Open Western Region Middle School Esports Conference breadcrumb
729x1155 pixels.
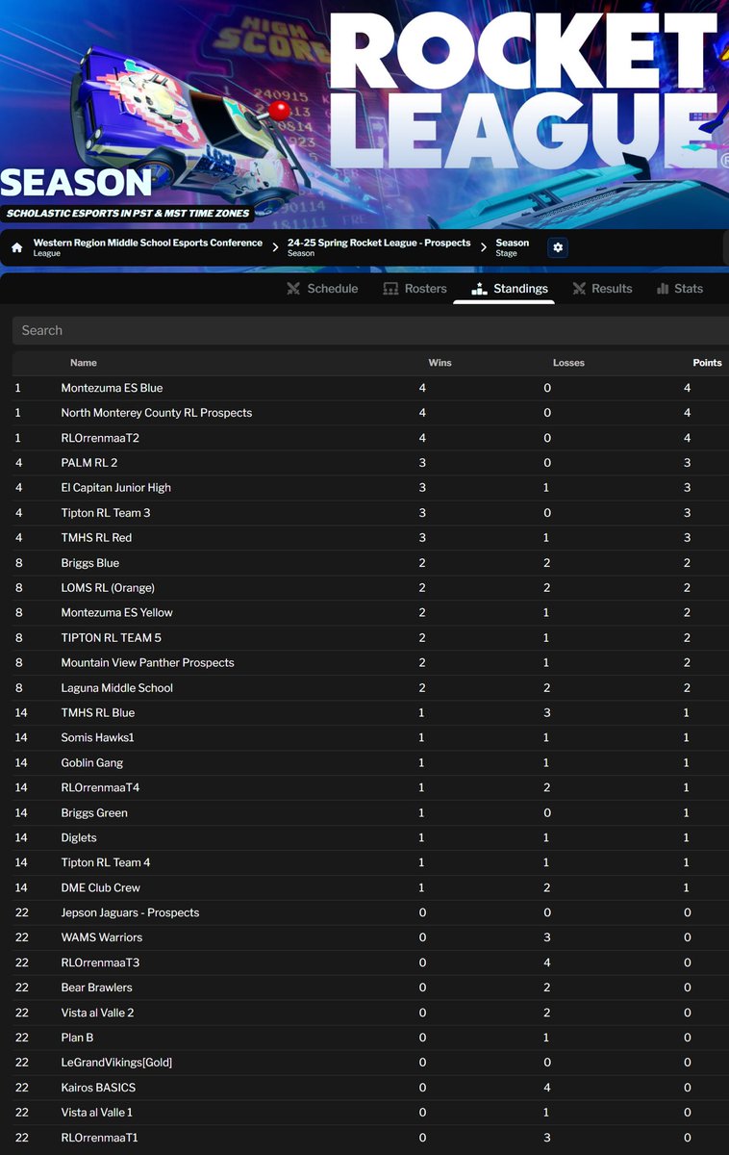148,247
